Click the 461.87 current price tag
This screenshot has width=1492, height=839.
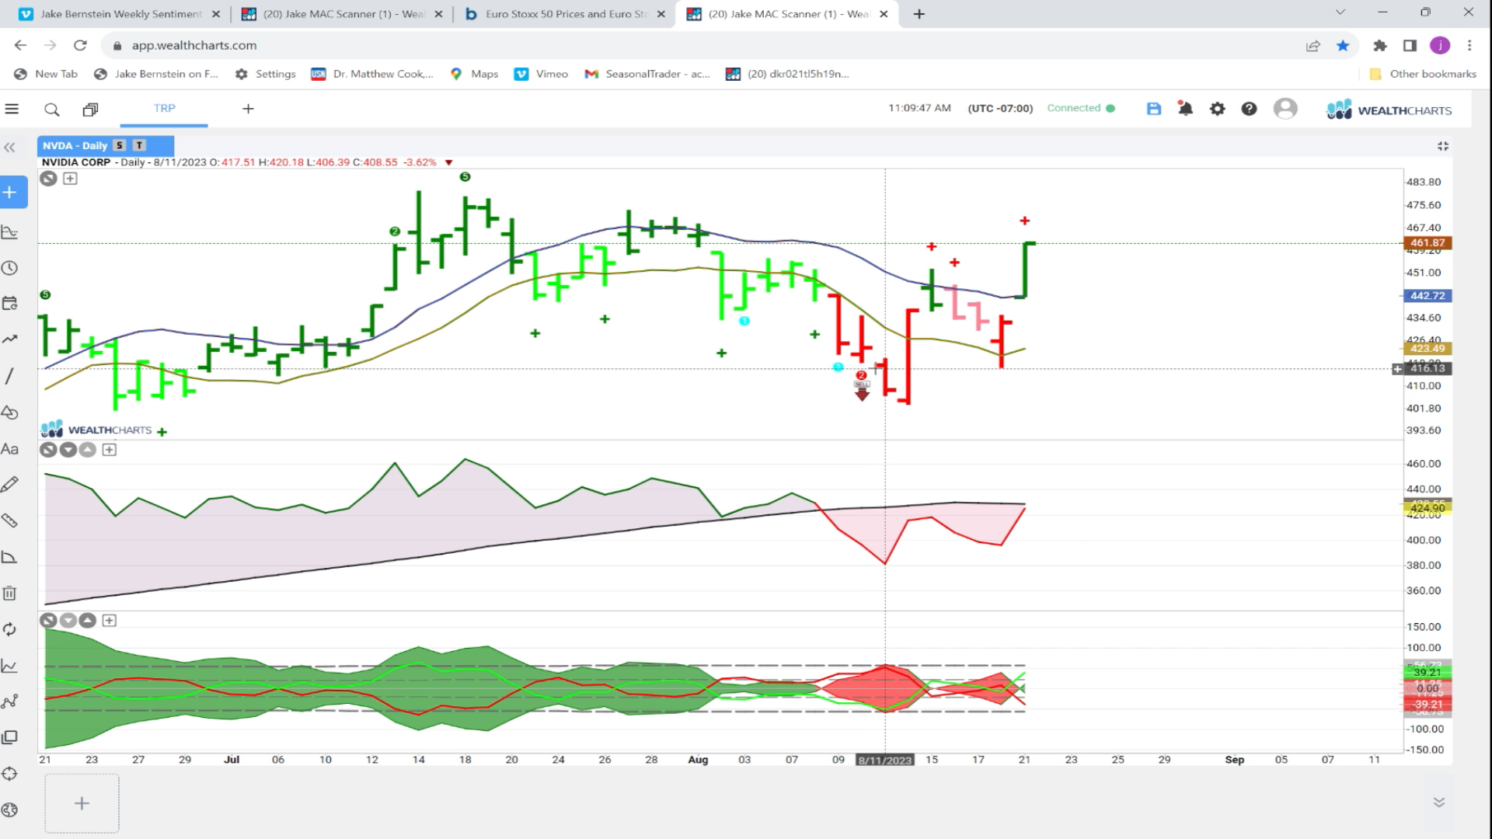point(1428,243)
